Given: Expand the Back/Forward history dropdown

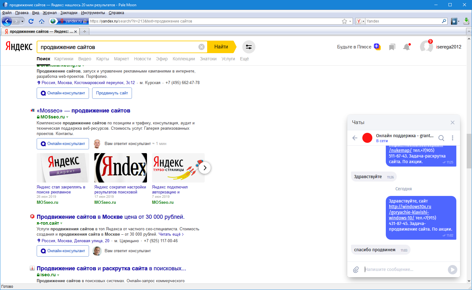Looking at the screenshot, I should (x=22, y=21).
